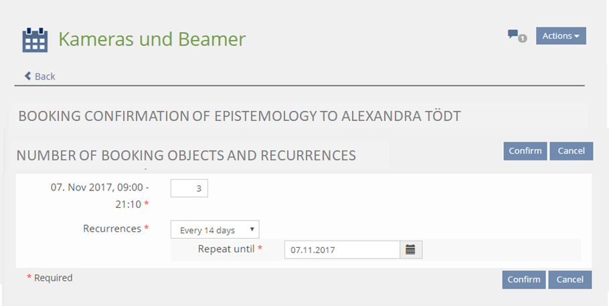
Task: Click the Repeat until label
Action: pyautogui.click(x=226, y=249)
